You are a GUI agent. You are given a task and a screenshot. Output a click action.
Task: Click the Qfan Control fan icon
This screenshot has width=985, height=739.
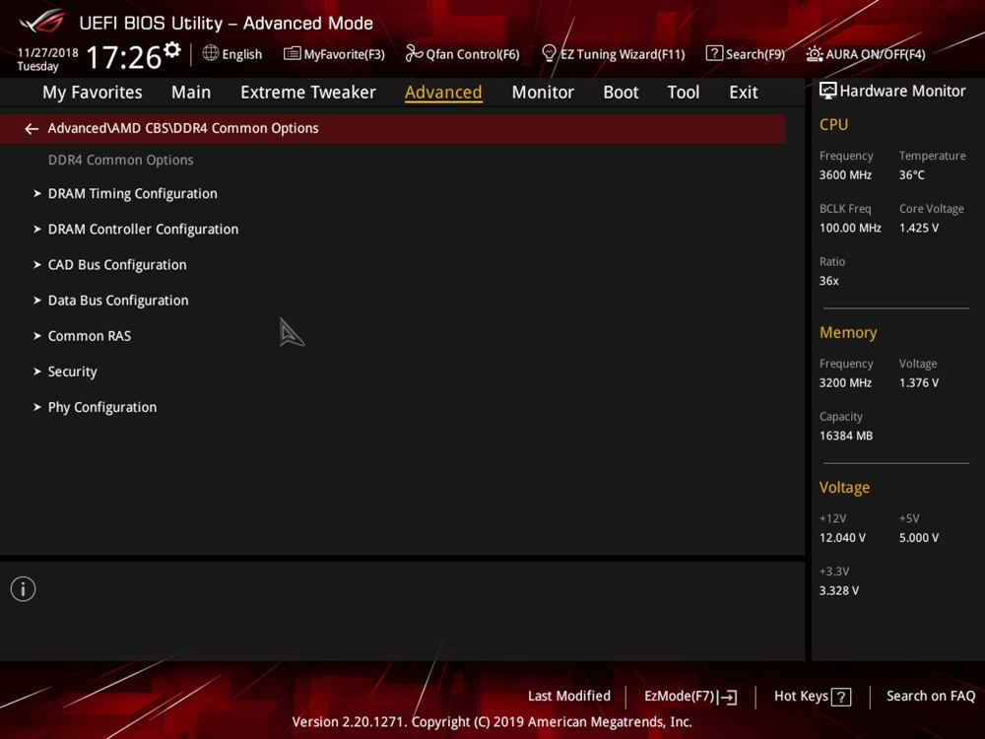pyautogui.click(x=414, y=53)
